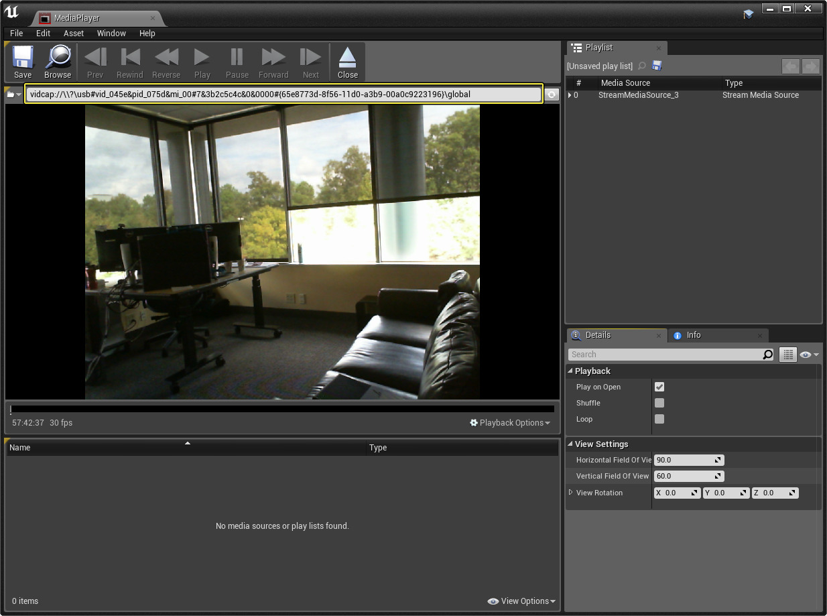
Task: Enable the Shuffle checkbox
Action: (x=659, y=403)
